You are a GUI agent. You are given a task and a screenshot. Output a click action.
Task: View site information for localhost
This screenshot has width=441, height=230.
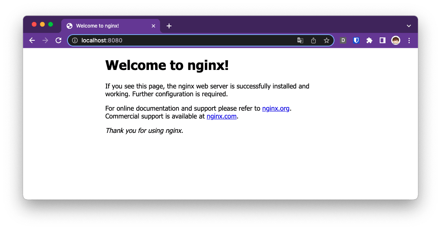coord(75,40)
